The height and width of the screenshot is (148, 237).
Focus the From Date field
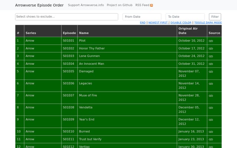pyautogui.click(x=142, y=17)
